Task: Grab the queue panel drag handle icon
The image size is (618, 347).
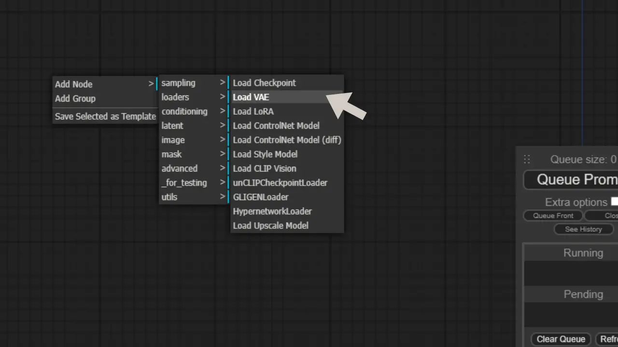Action: click(527, 159)
